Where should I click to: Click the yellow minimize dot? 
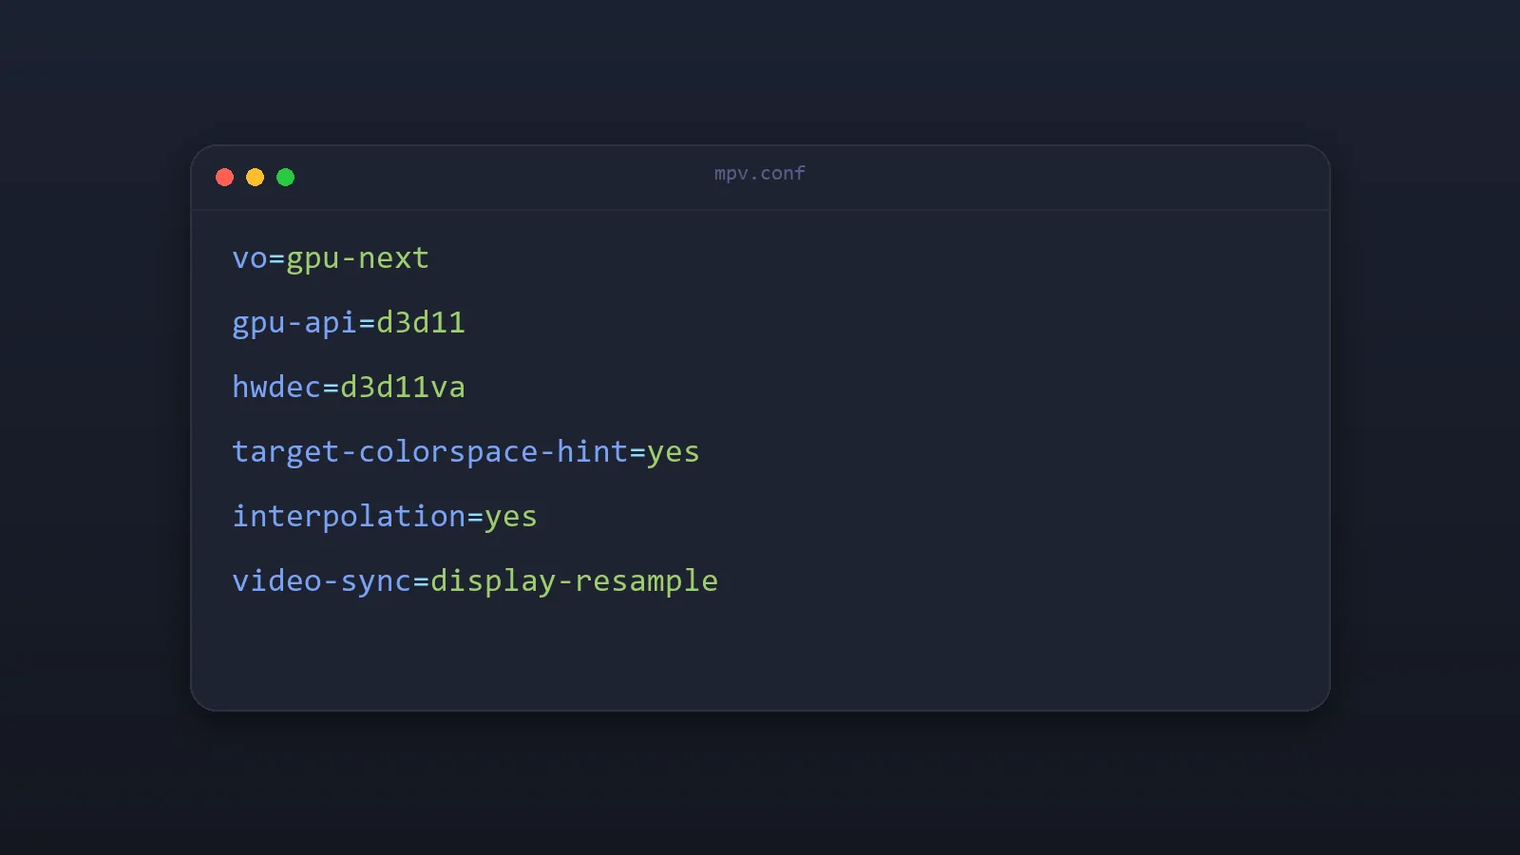pyautogui.click(x=255, y=178)
